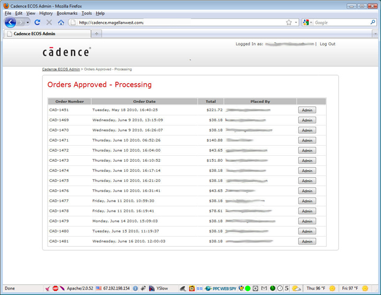Click the US flag icon in status bar
The width and height of the screenshot is (381, 295).
coord(99,288)
